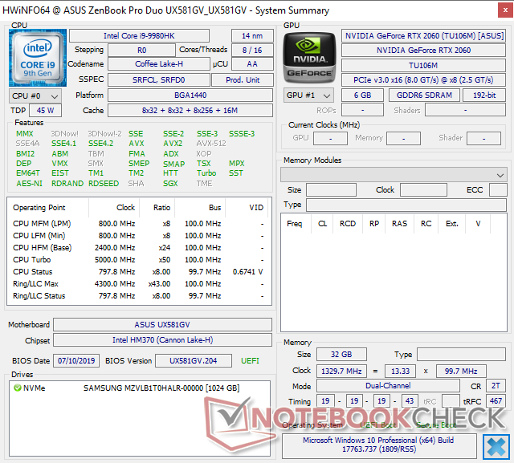Click the Intel Core i9-9980HK name field
The height and width of the screenshot is (463, 514).
[x=148, y=35]
